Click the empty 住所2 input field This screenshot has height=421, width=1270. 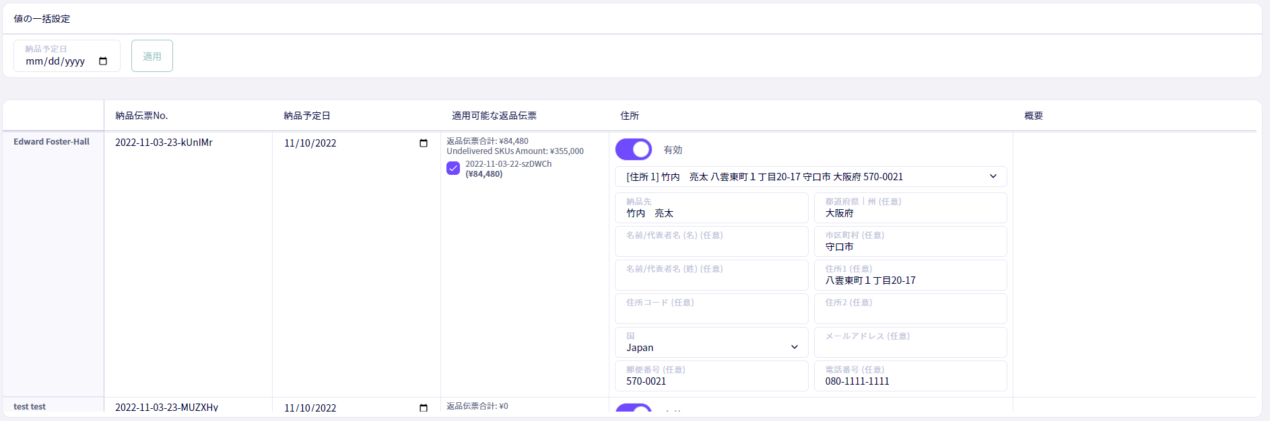(x=910, y=309)
